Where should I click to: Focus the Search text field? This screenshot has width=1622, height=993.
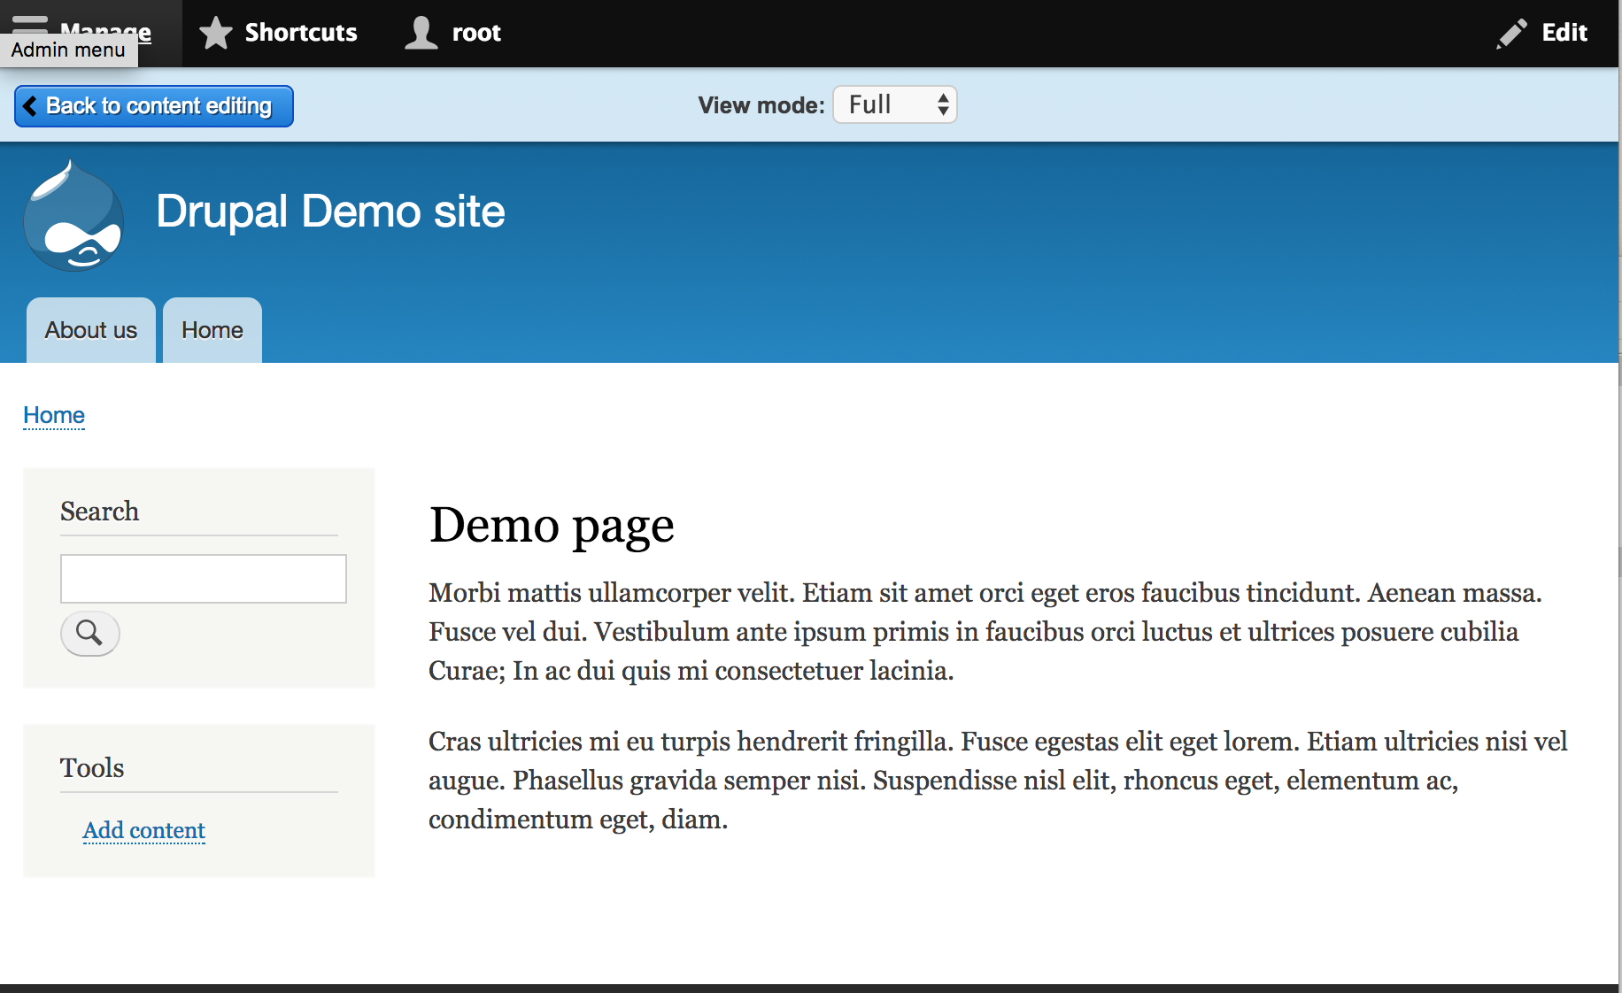pyautogui.click(x=204, y=579)
